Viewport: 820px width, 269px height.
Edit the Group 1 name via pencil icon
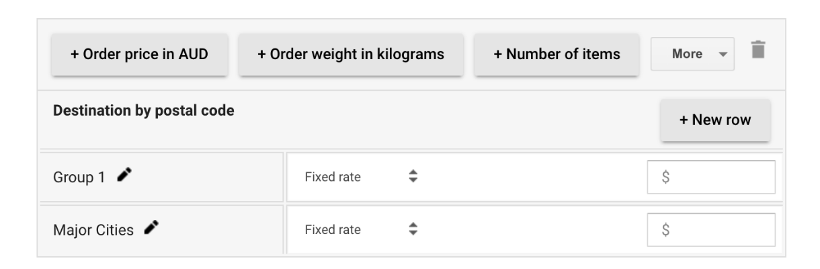(124, 175)
